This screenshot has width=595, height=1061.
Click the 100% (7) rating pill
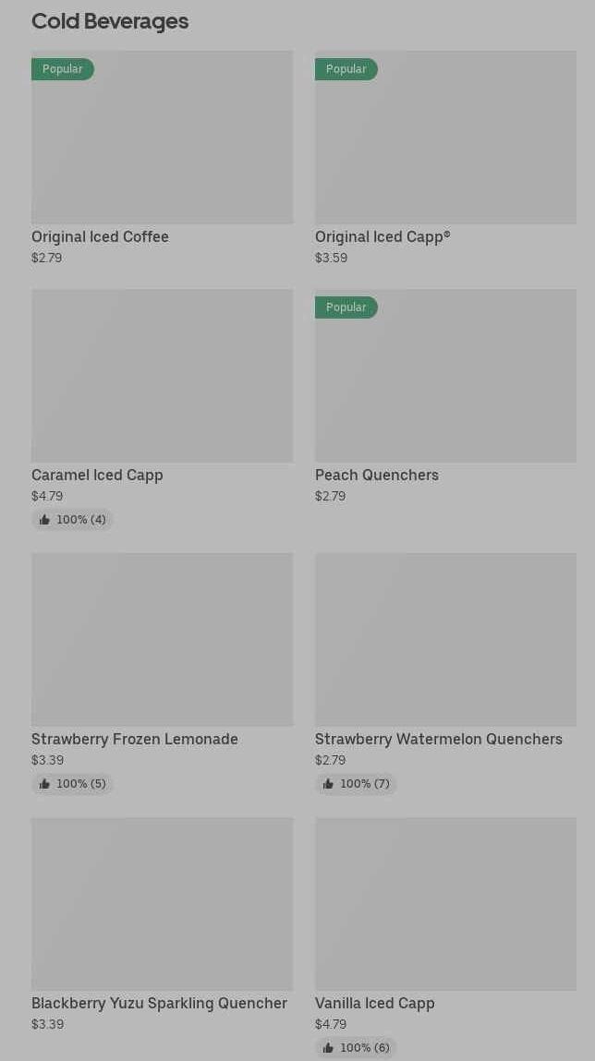click(356, 784)
